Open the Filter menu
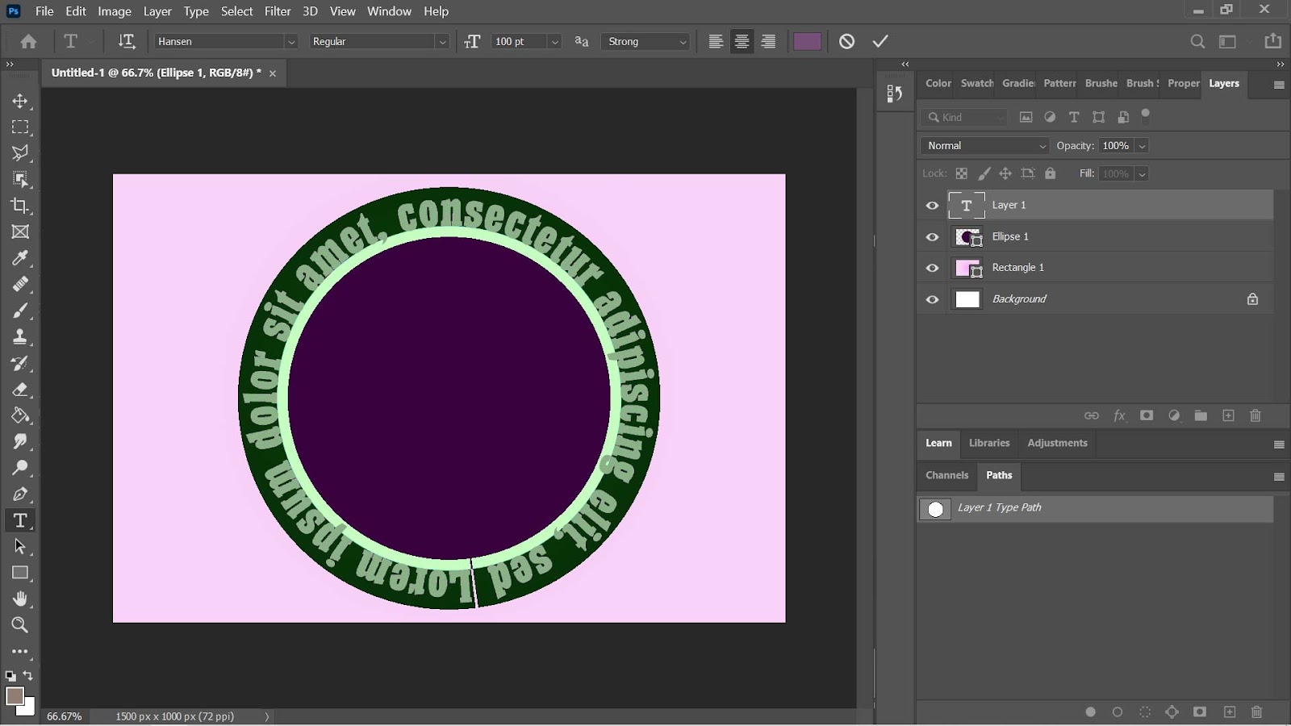 coord(278,11)
